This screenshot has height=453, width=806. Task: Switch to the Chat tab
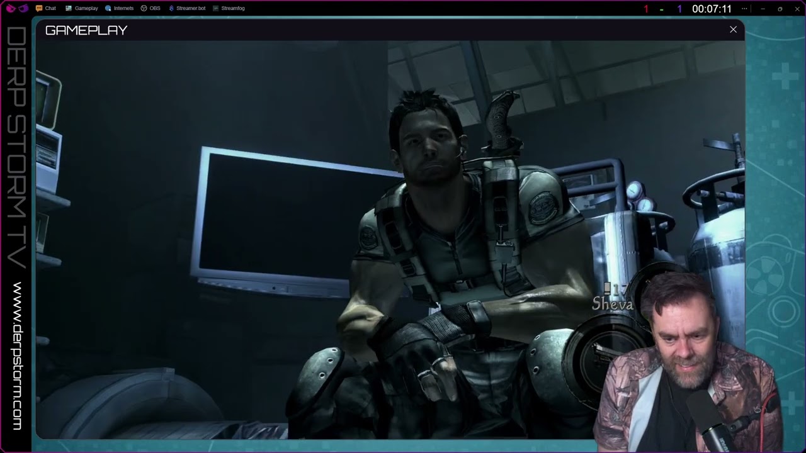(x=46, y=8)
